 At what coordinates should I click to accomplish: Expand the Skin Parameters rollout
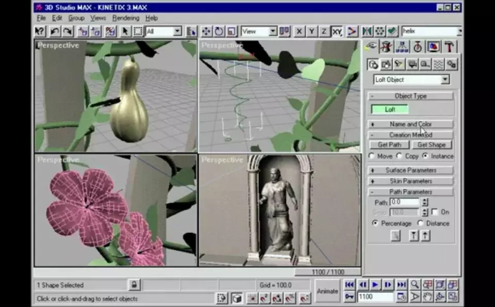click(x=410, y=181)
